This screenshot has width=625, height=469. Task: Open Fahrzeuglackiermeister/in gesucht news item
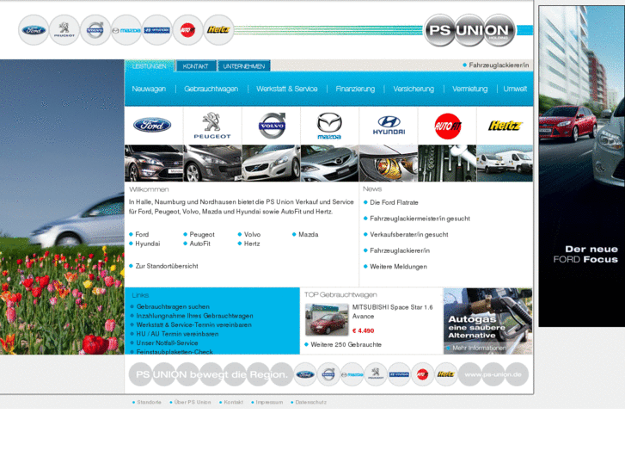[420, 219]
